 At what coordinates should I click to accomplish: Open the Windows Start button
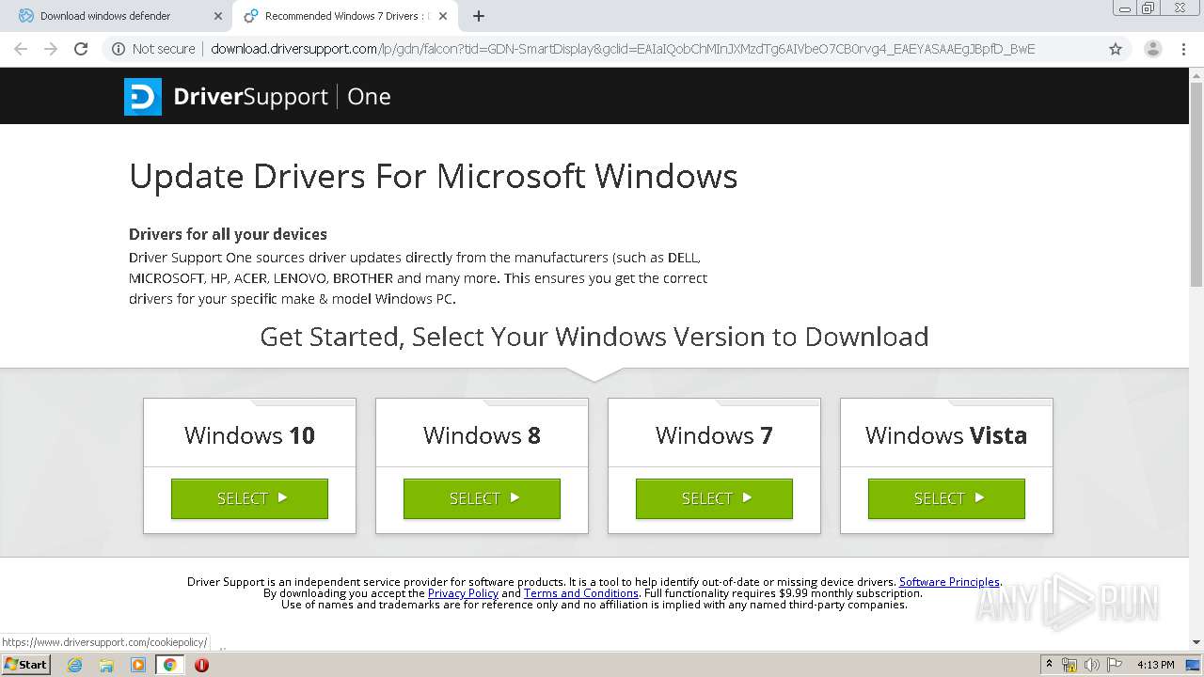tap(25, 664)
